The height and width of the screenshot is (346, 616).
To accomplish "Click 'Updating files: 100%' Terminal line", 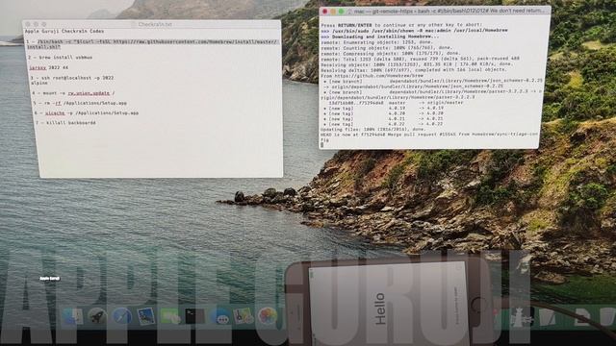I will click(x=373, y=129).
